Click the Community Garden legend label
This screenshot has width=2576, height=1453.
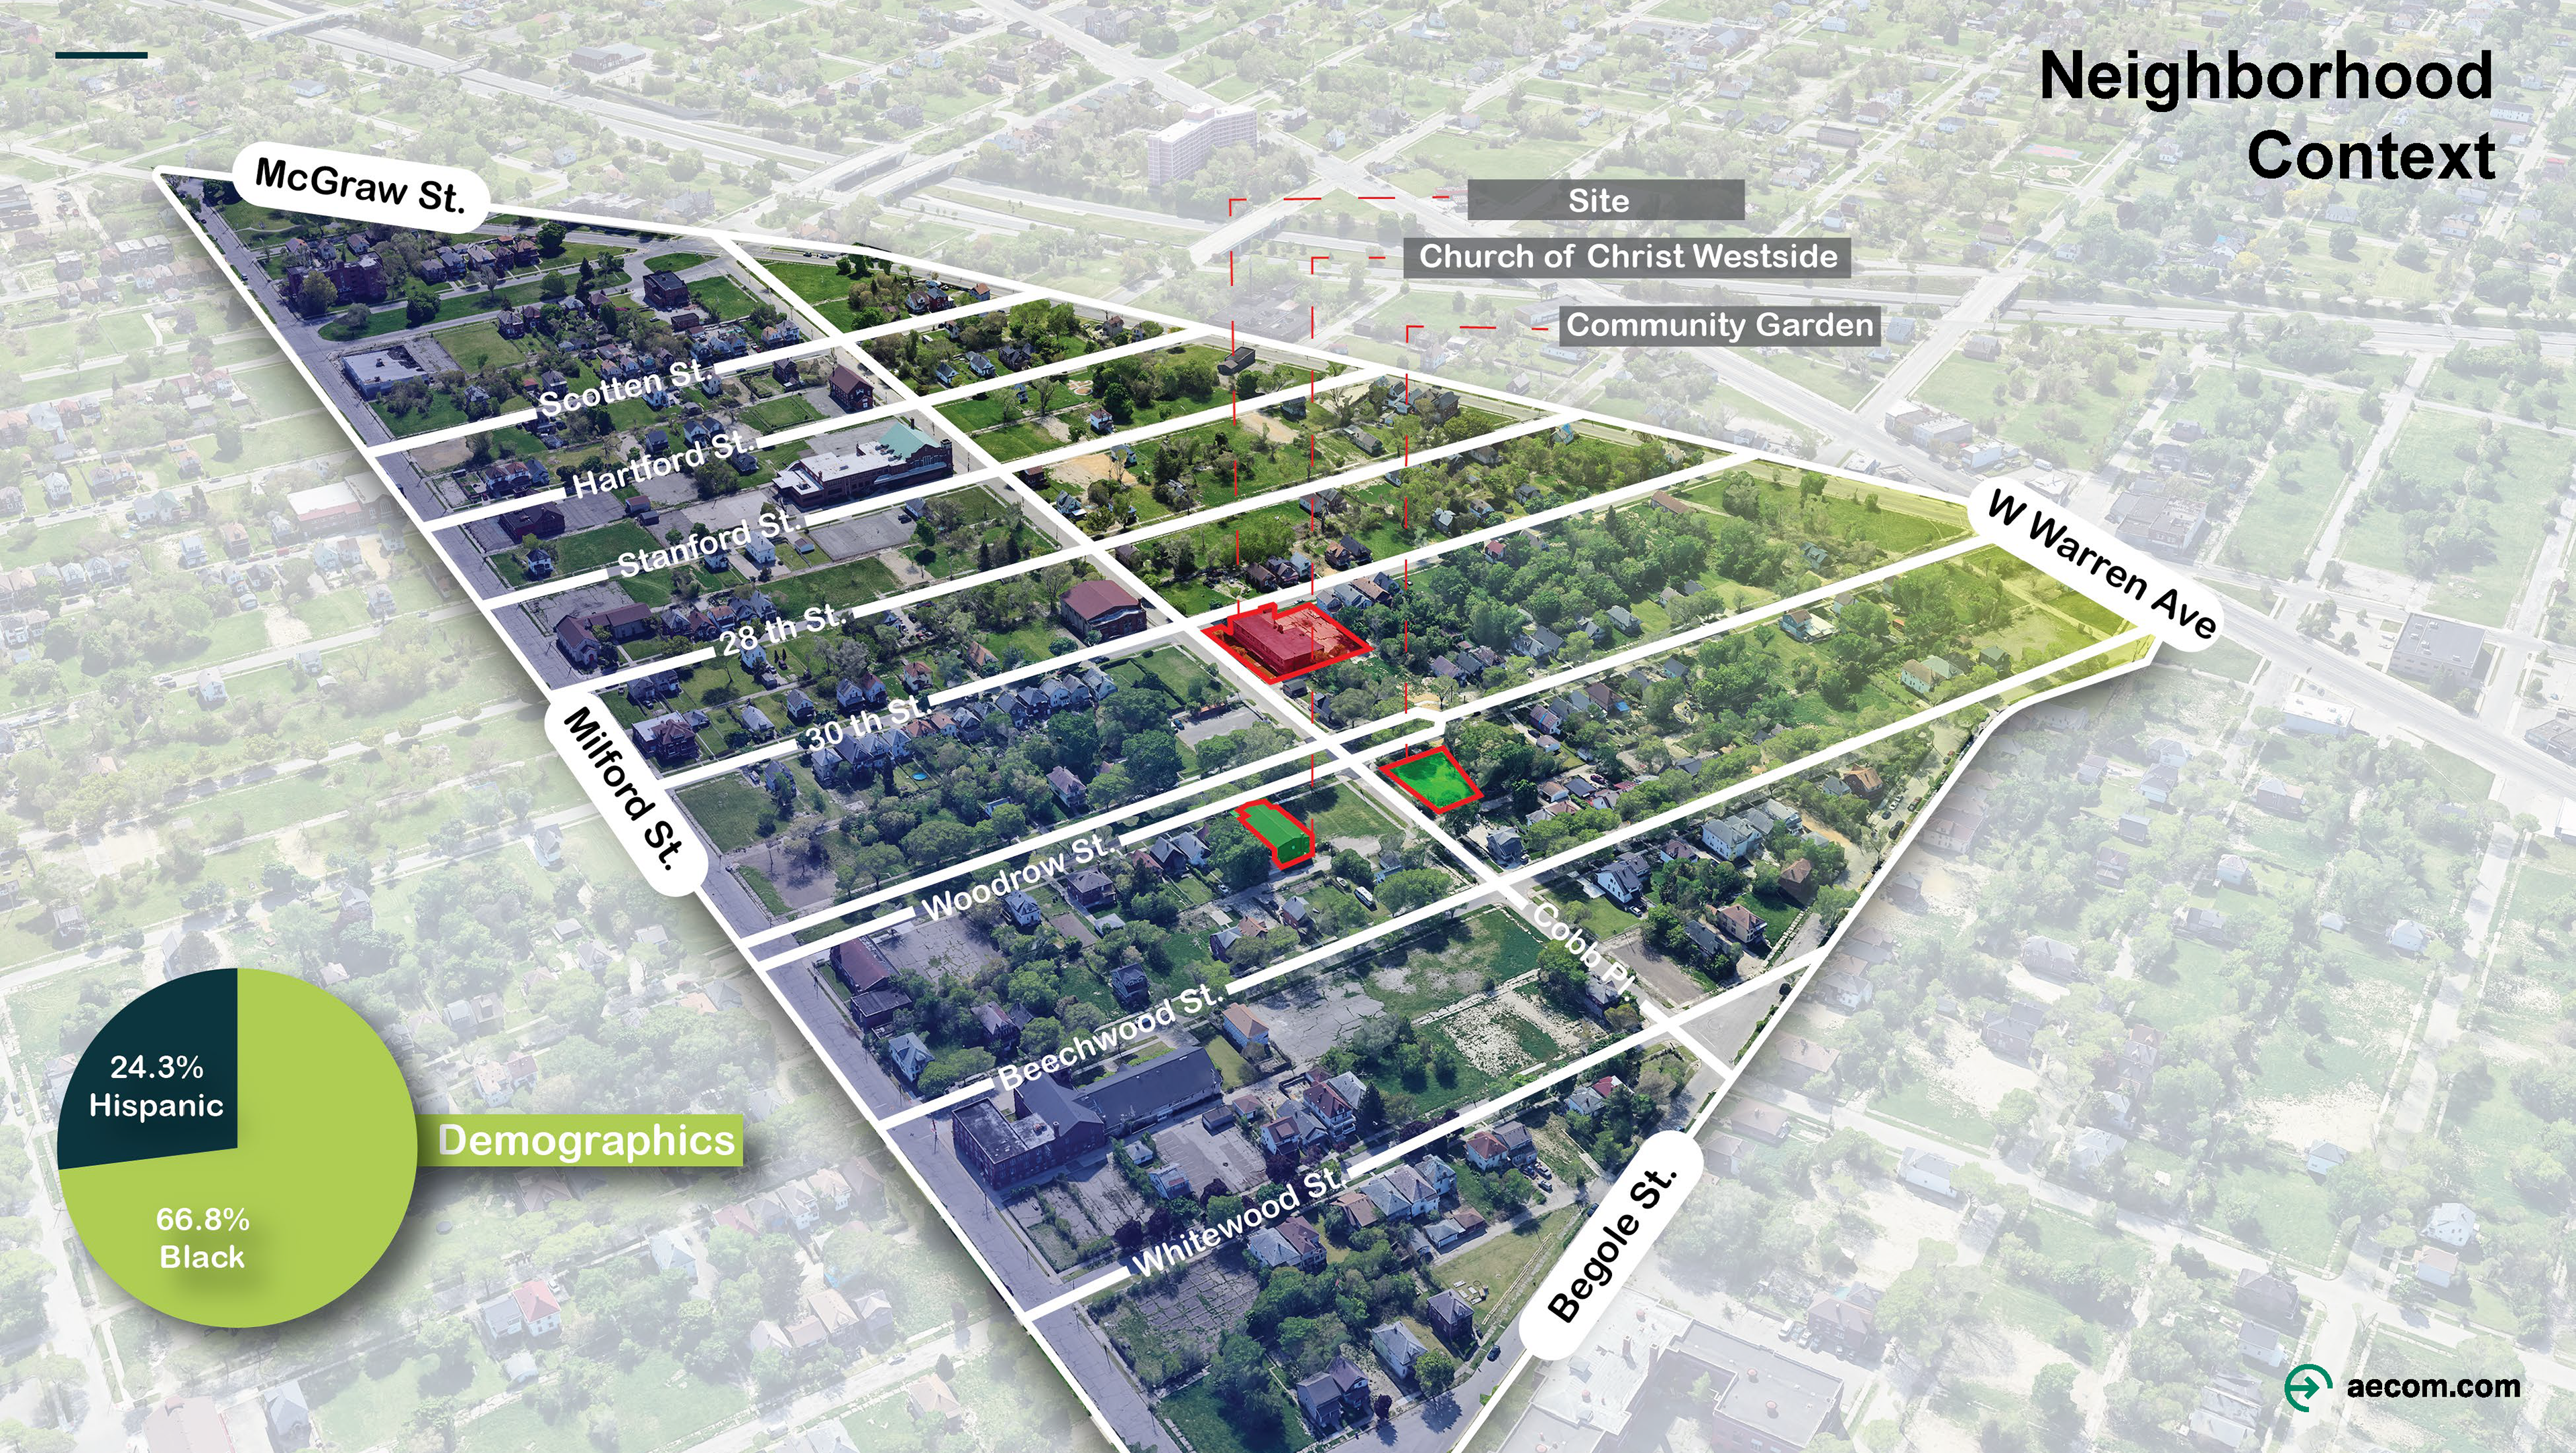pyautogui.click(x=1719, y=326)
